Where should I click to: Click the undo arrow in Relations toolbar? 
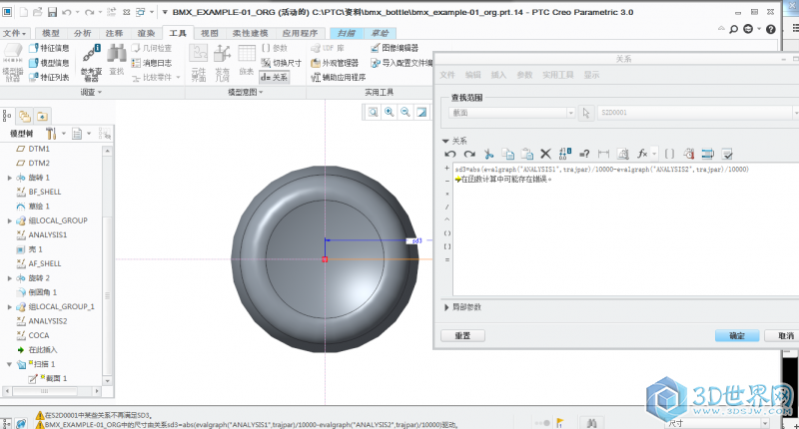pos(450,154)
